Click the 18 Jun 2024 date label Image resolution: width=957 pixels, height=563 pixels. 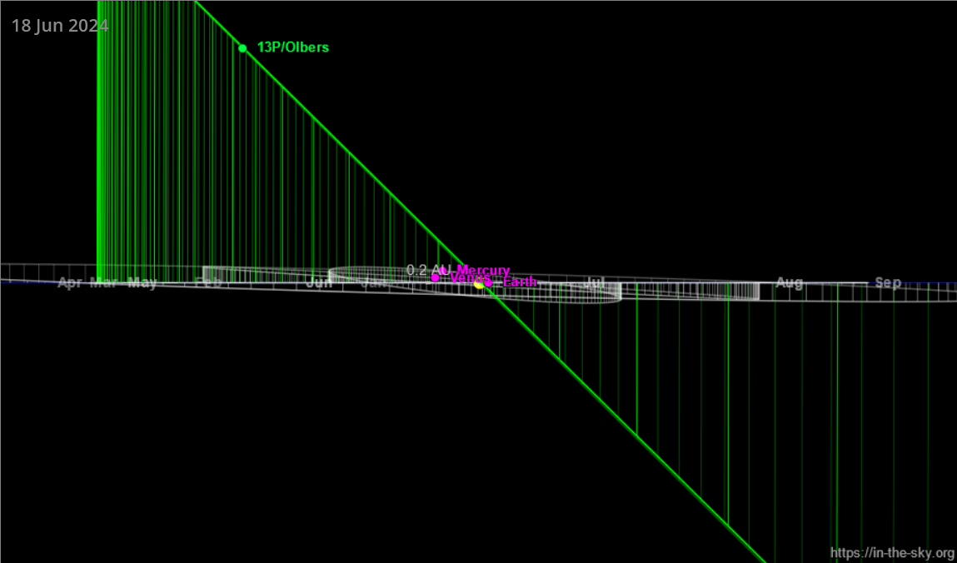coord(60,27)
